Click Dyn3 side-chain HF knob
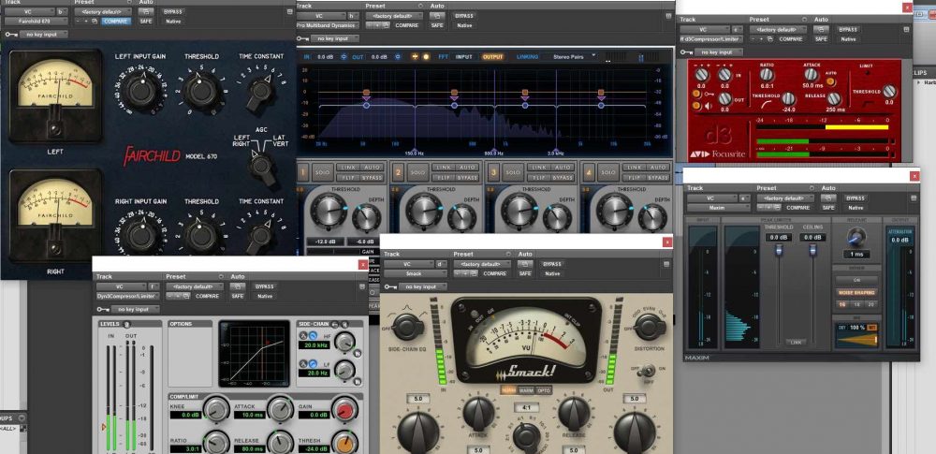Image resolution: width=936 pixels, height=454 pixels. pos(344,343)
